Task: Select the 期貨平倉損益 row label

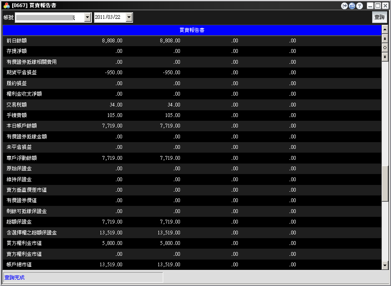Action: pyautogui.click(x=22, y=73)
